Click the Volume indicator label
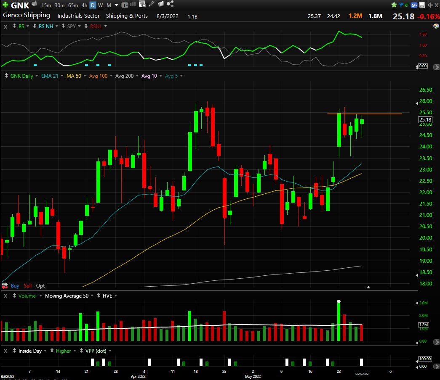The image size is (440, 380). pyautogui.click(x=27, y=296)
